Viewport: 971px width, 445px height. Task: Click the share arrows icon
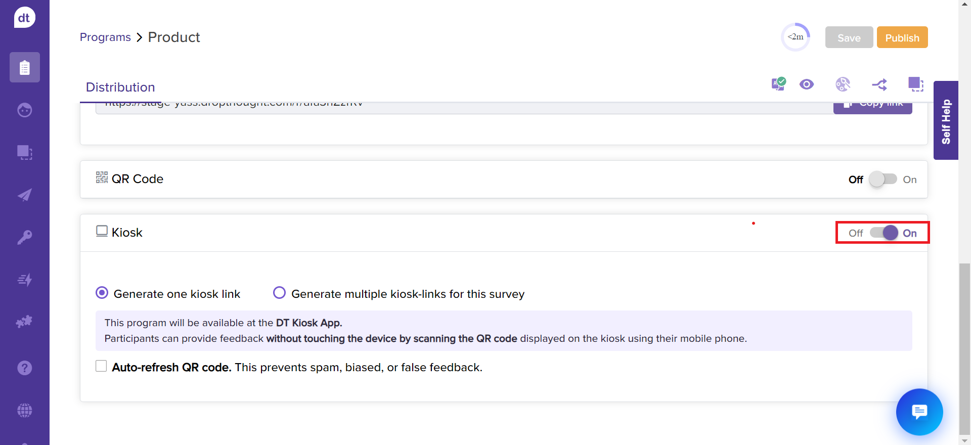(879, 84)
